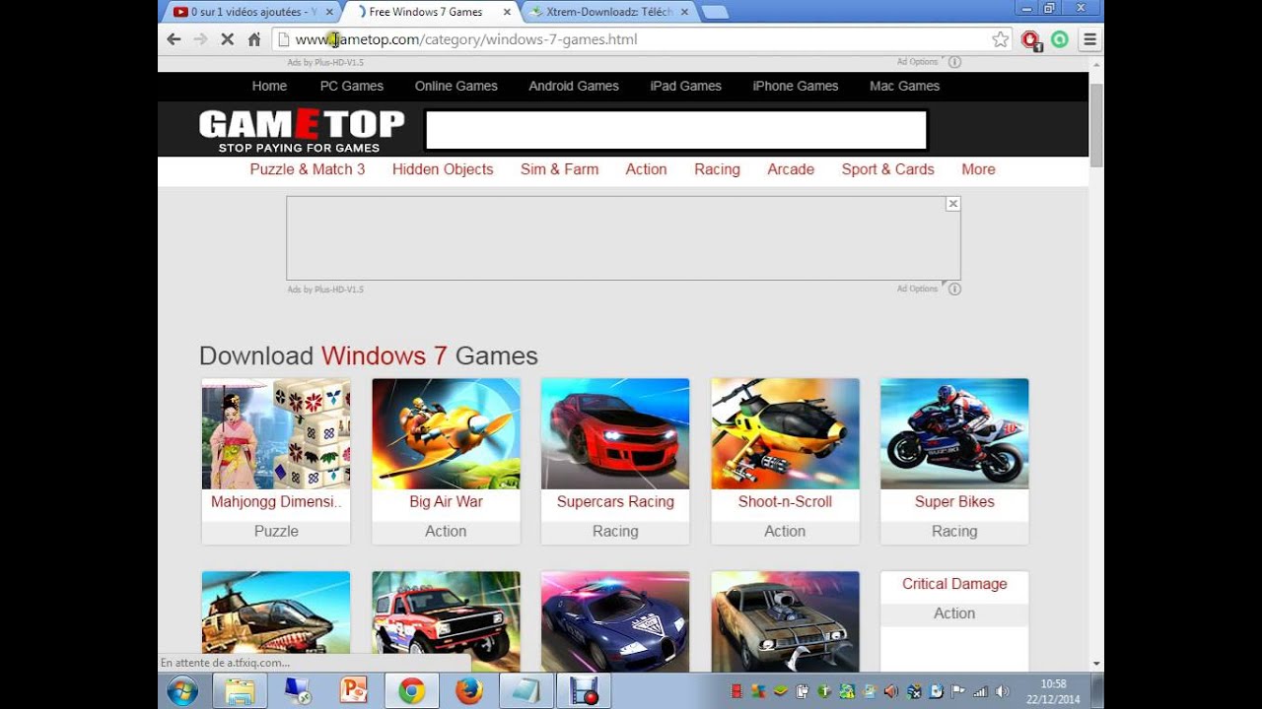Click the Super Bikes title link
The image size is (1262, 709).
(x=954, y=501)
